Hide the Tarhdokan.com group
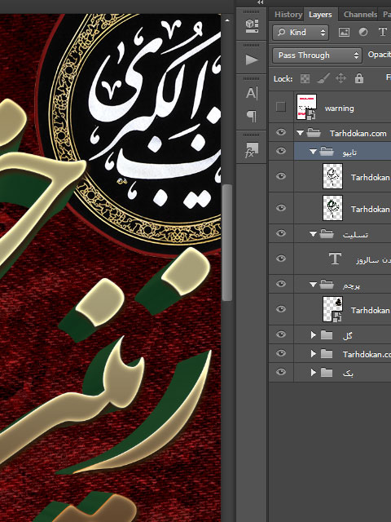The height and width of the screenshot is (522, 391). click(281, 132)
